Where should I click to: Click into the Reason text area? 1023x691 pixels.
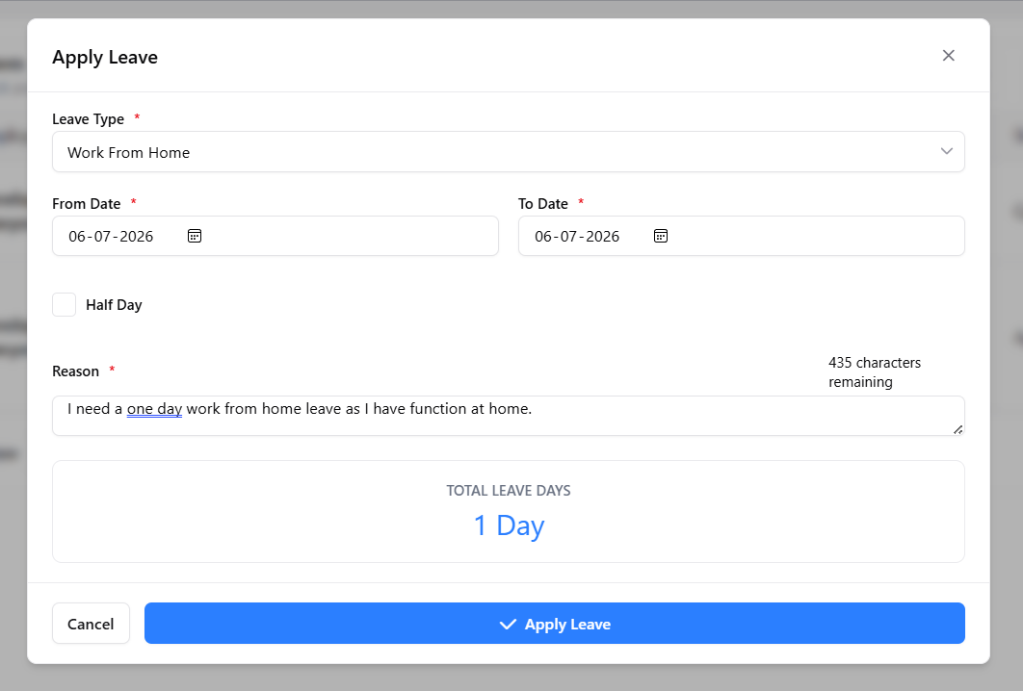click(x=509, y=416)
